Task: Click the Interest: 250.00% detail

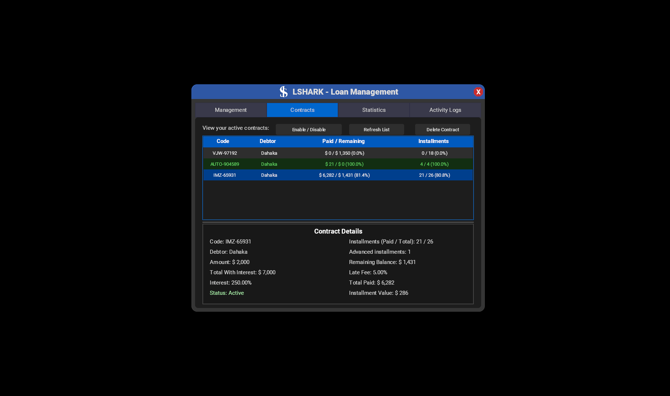Action: pos(231,283)
